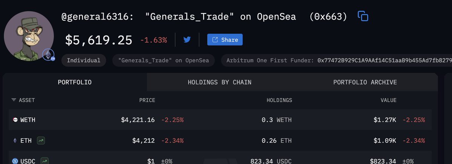This screenshot has height=164, width=452.
Task: Click the WETH token logo
Action: pyautogui.click(x=15, y=120)
